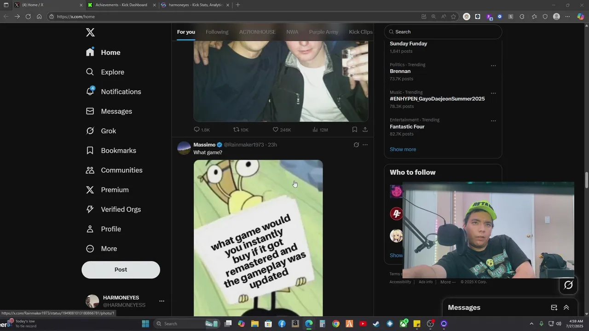
Task: Open a new browser tab
Action: [238, 5]
